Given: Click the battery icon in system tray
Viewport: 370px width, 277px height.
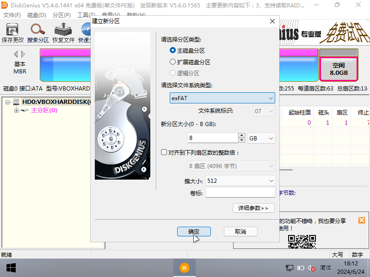Looking at the screenshot, I should (x=301, y=268).
